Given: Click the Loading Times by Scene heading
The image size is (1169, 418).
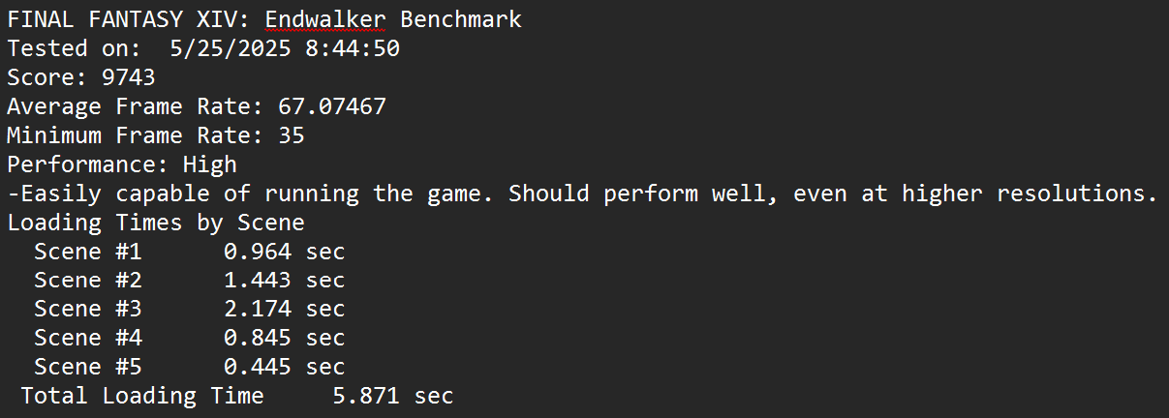Looking at the screenshot, I should pyautogui.click(x=156, y=223).
